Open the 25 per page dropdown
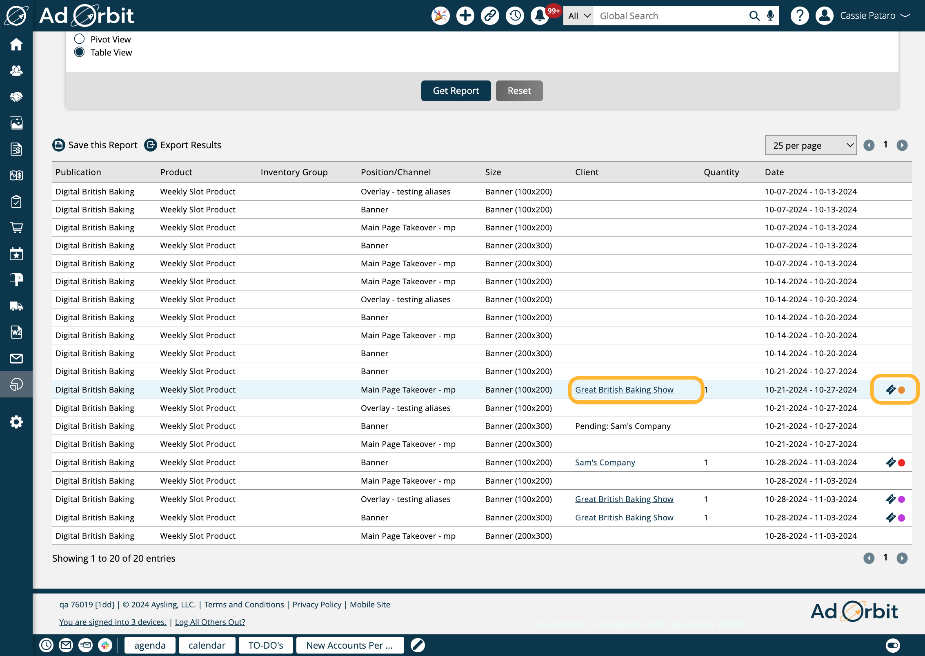925x656 pixels. (811, 145)
